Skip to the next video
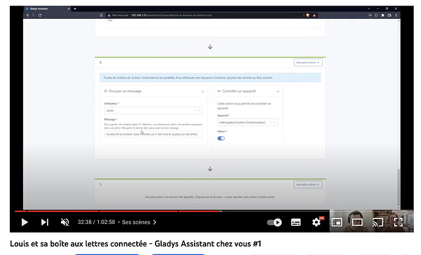The width and height of the screenshot is (421, 255). pos(45,222)
